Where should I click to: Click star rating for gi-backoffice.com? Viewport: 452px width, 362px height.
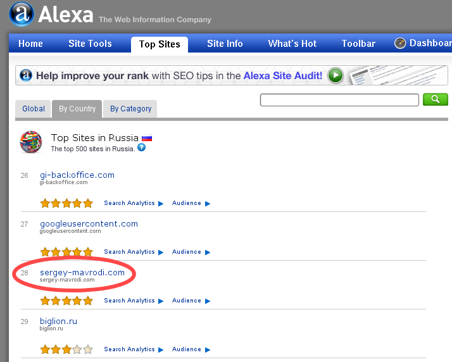tap(66, 203)
